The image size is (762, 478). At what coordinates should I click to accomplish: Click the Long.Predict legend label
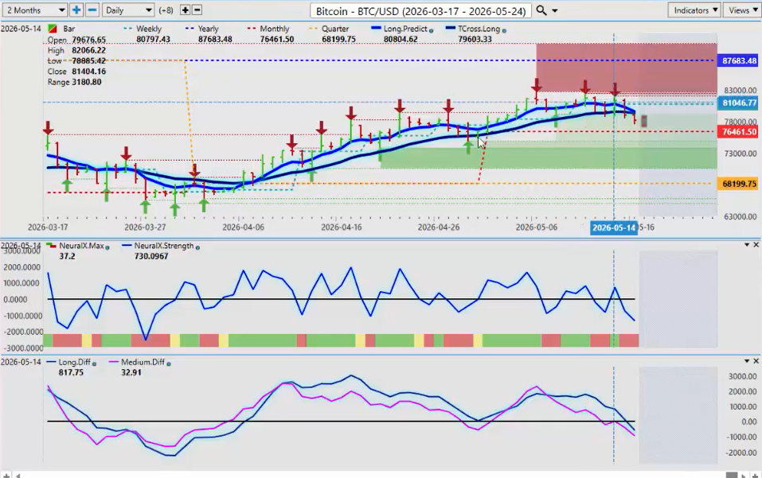pyautogui.click(x=405, y=29)
